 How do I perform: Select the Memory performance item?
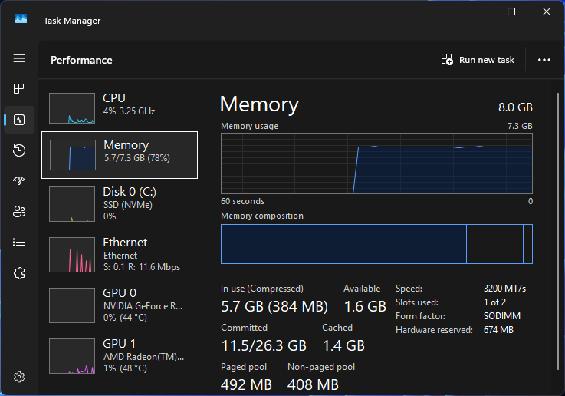click(x=120, y=155)
